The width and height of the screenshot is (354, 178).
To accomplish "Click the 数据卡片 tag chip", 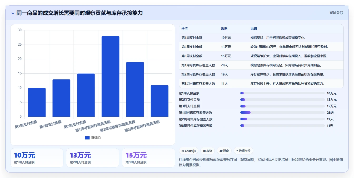I will (243, 151).
